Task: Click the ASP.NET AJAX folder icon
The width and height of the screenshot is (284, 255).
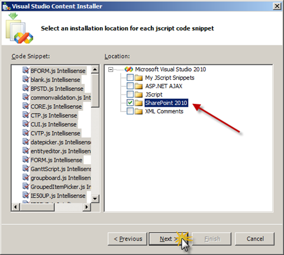Action: [138, 86]
